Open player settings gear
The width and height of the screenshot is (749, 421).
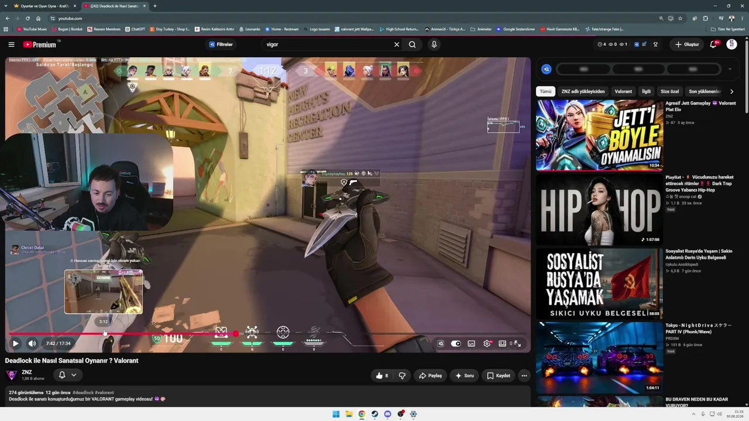(487, 343)
